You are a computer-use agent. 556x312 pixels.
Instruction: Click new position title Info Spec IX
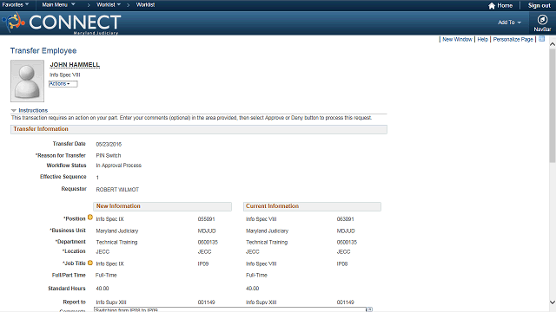[x=109, y=219]
